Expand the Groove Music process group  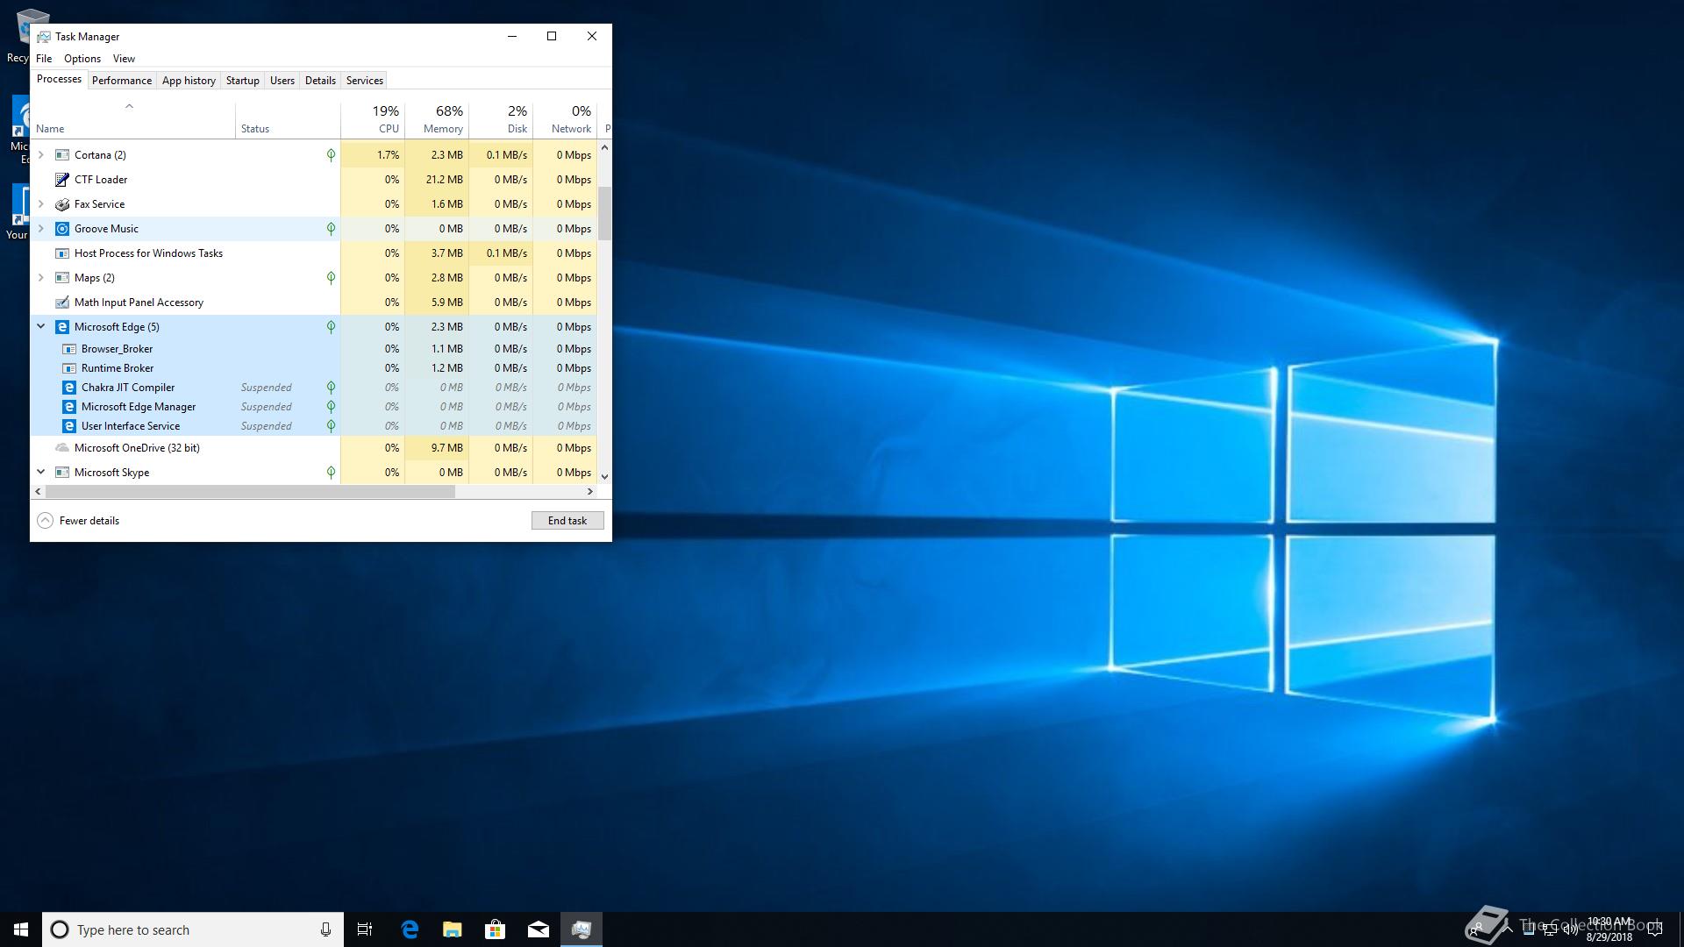point(40,229)
